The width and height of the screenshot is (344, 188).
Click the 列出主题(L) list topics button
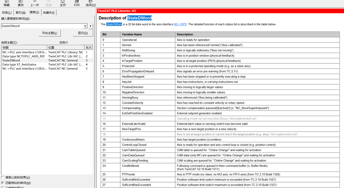pyautogui.click(x=50, y=33)
